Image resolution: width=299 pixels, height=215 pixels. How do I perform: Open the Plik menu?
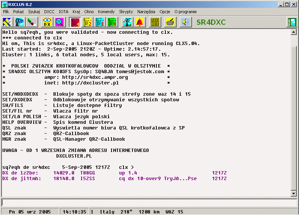[6, 12]
